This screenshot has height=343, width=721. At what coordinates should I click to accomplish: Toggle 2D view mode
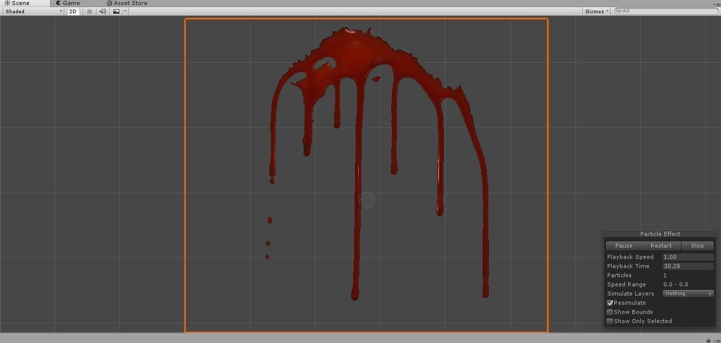click(73, 11)
